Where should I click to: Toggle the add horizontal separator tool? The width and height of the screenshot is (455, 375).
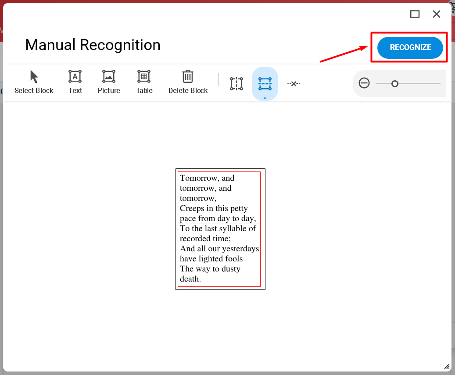(x=265, y=84)
